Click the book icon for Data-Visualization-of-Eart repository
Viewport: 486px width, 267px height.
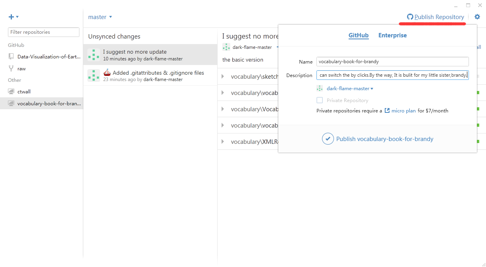point(11,56)
